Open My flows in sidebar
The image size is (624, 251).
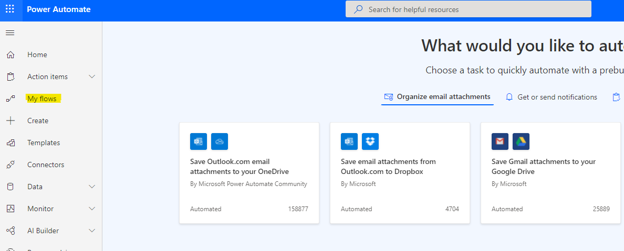(42, 99)
